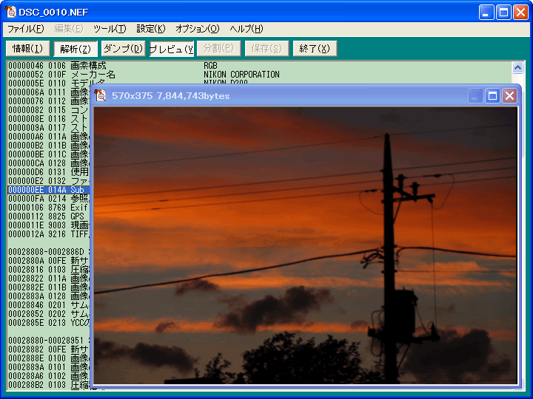Close the 570x375 preview window
533x399 pixels.
click(x=509, y=96)
